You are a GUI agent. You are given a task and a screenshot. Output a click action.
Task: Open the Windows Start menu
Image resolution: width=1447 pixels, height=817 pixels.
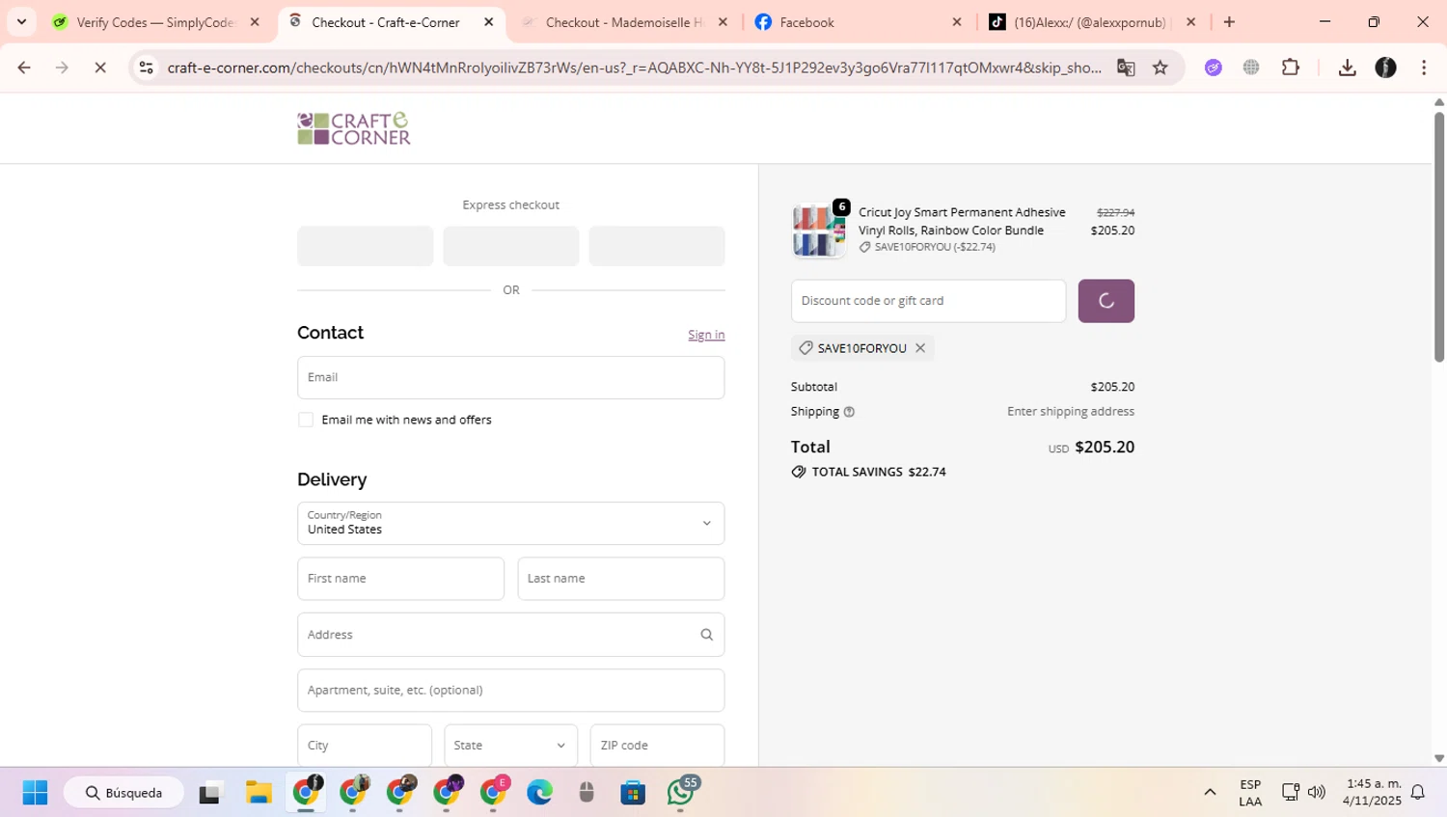(x=35, y=793)
